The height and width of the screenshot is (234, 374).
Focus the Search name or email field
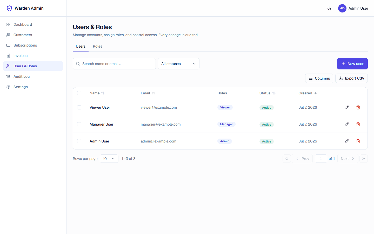coord(114,64)
